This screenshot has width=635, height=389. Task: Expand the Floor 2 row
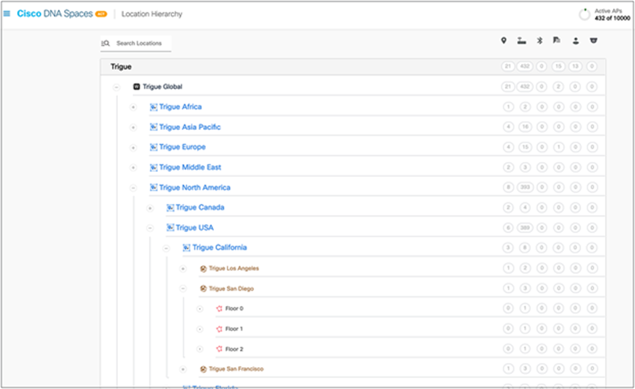(200, 349)
